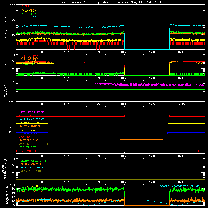Select the orange 6-12 keV legend label

pos(28,9)
